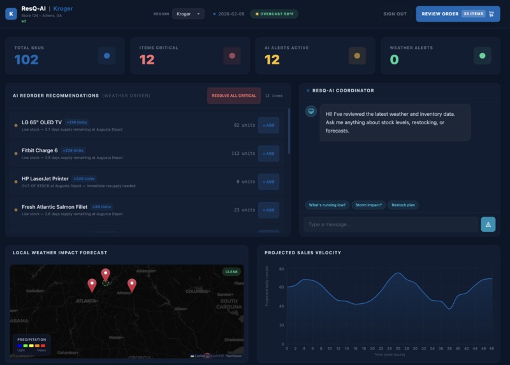
Task: Select the Items Critical 12 value
Action: coord(147,60)
